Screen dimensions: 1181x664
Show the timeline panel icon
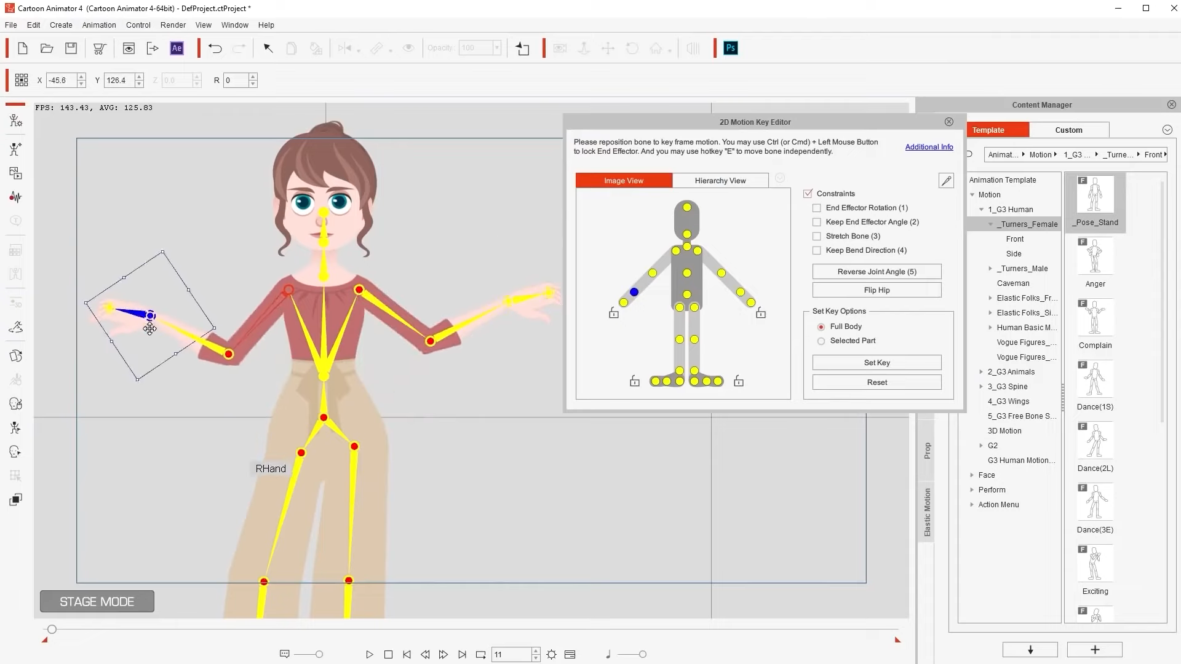tap(570, 655)
